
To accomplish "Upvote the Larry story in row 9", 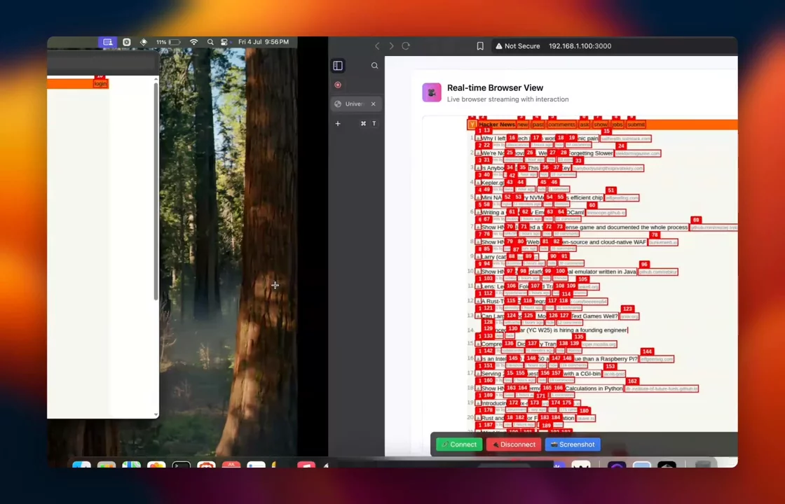I will pyautogui.click(x=477, y=257).
